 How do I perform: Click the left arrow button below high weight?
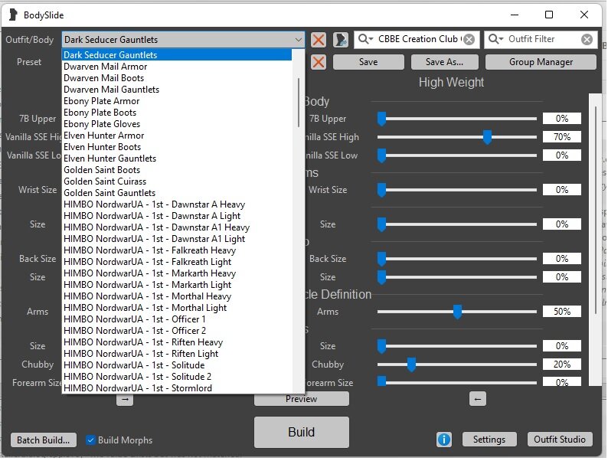(x=478, y=399)
